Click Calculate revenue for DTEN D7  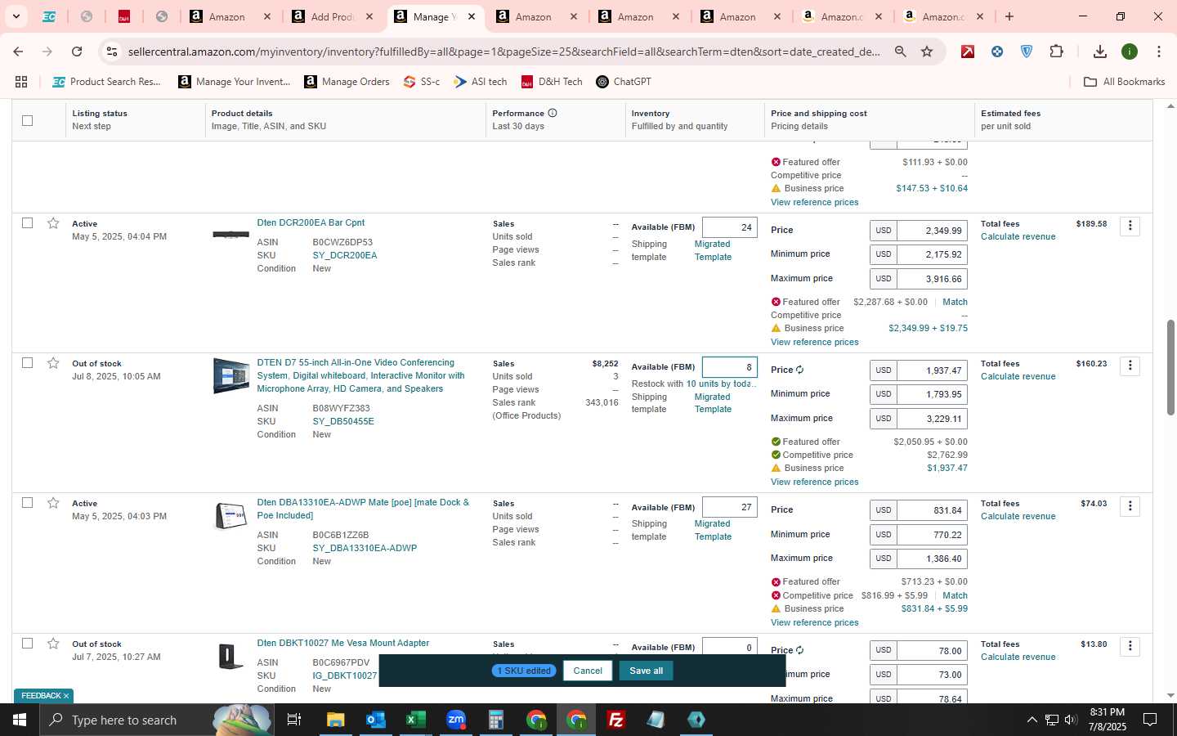point(1018,376)
